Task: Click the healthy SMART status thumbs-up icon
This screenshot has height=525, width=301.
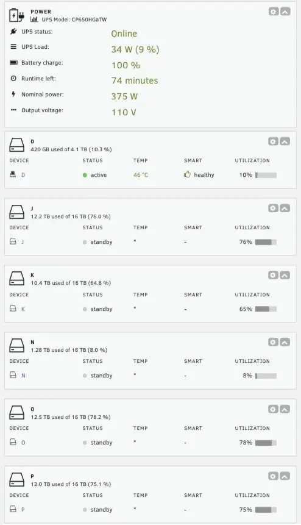Action: coord(187,174)
